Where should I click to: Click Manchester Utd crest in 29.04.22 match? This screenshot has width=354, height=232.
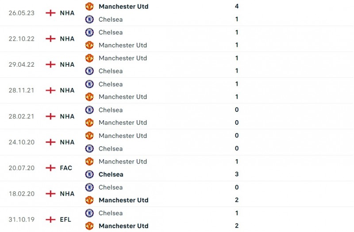[89, 58]
